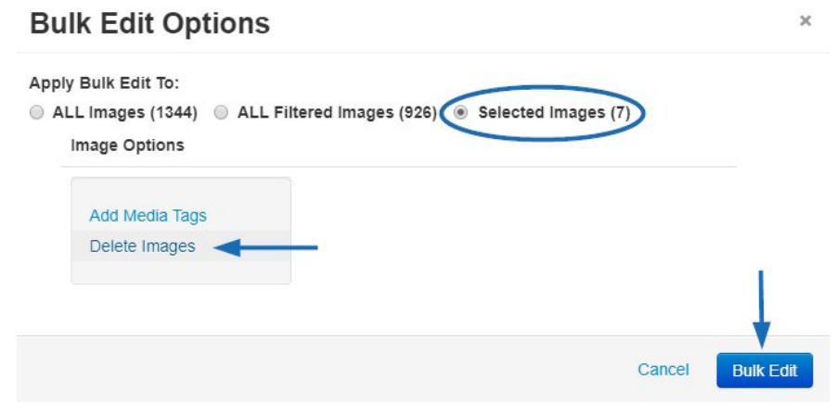This screenshot has height=417, width=836.
Task: Choose the ALL Filtered Images (926) radio button
Action: (221, 113)
